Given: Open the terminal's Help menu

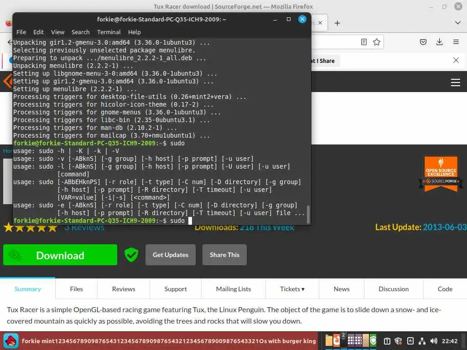Looking at the screenshot, I should [135, 32].
